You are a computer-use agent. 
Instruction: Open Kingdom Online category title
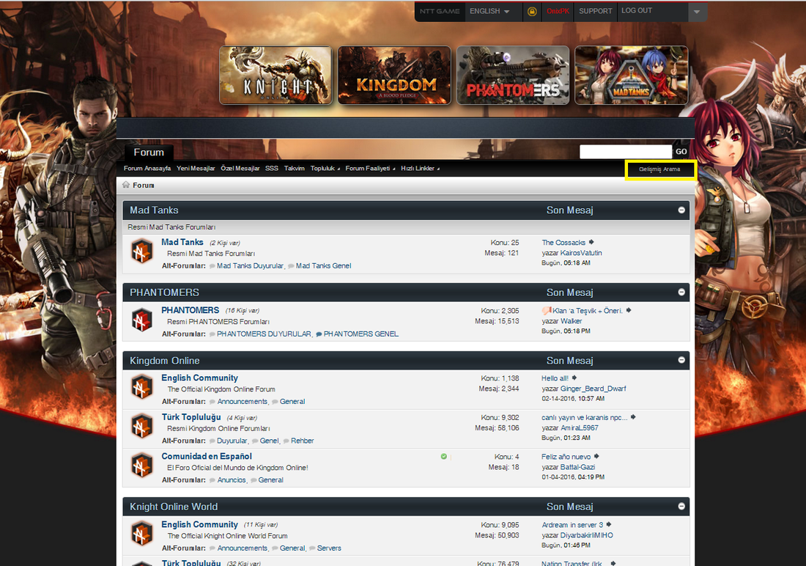pos(164,361)
